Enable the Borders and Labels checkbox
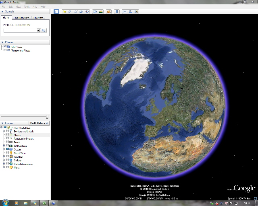Image resolution: width=258 pixels, height=206 pixels. click(x=7, y=131)
